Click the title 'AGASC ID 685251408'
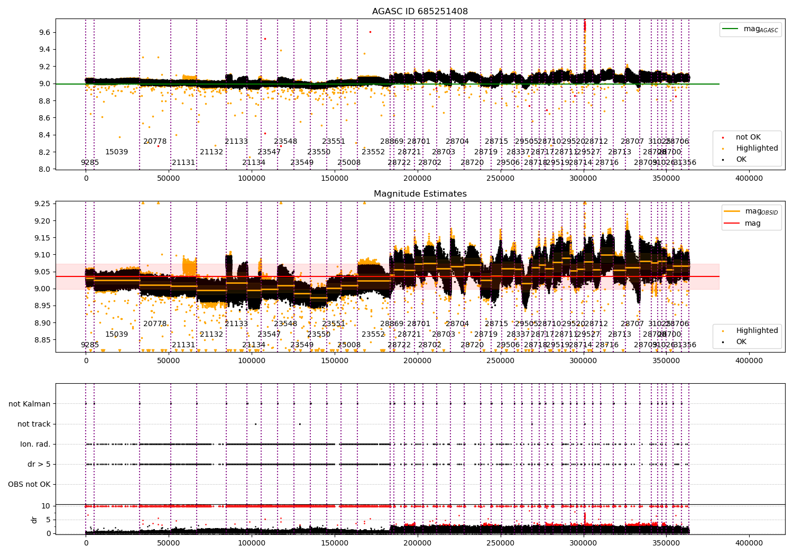This screenshot has height=555, width=793. coord(420,12)
